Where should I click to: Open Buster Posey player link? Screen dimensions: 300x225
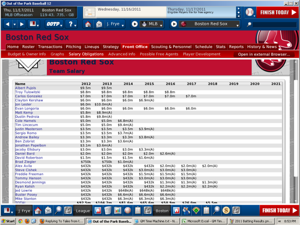coord(26,195)
